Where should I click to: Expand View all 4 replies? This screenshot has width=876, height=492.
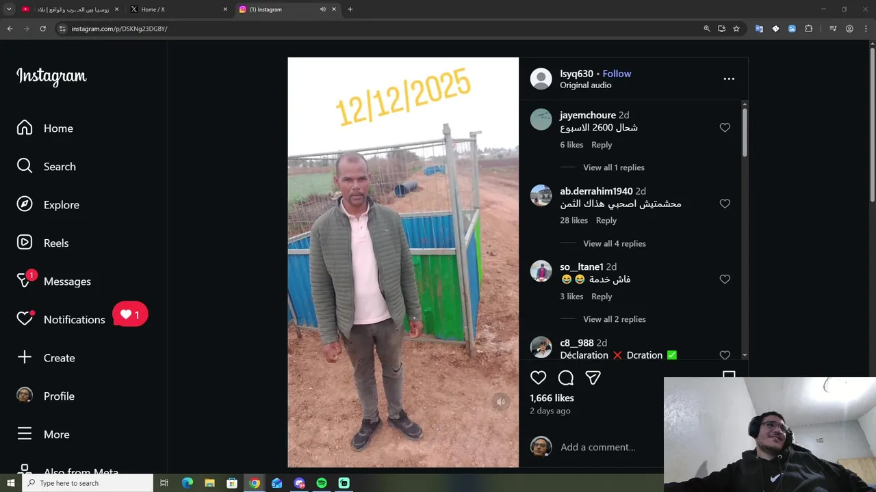point(614,243)
